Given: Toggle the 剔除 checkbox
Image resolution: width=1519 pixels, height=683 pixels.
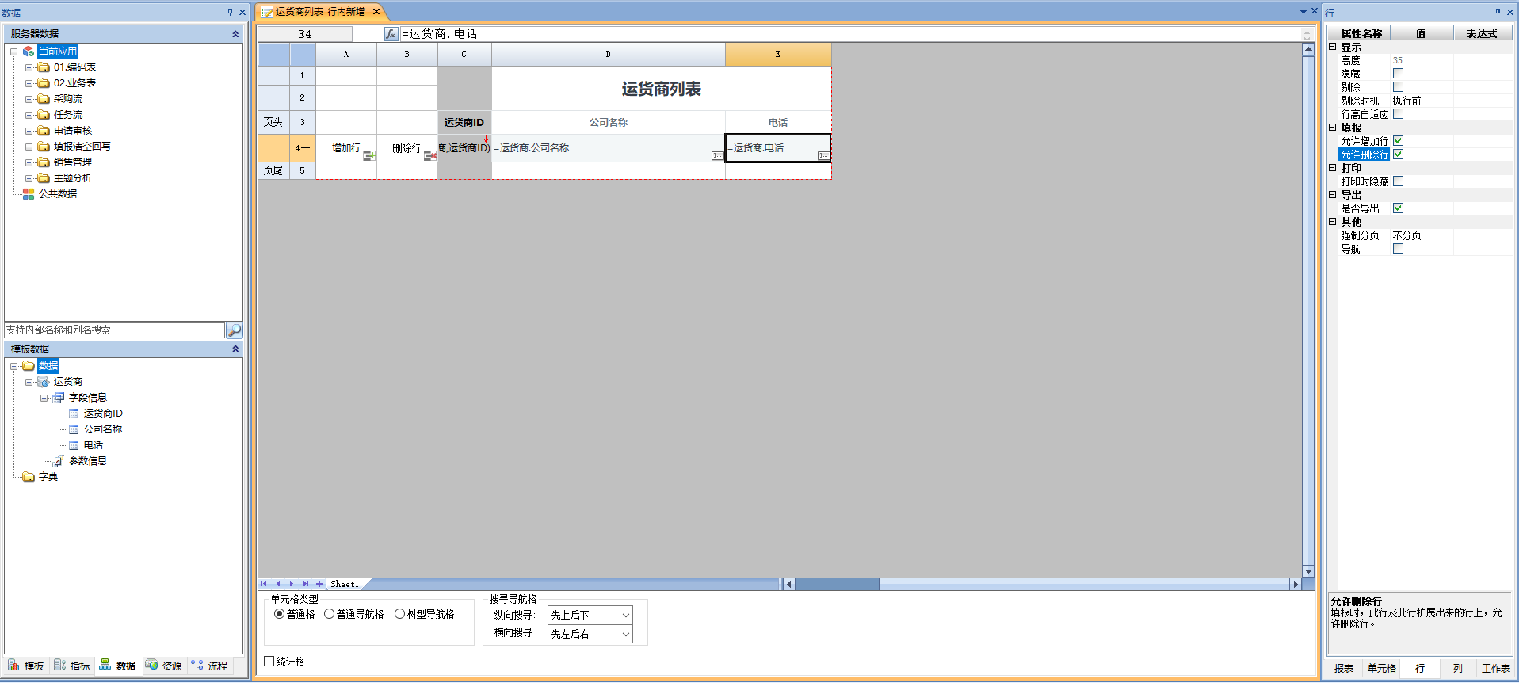Looking at the screenshot, I should (1399, 87).
